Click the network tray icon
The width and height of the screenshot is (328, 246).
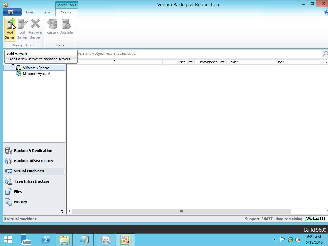290,240
